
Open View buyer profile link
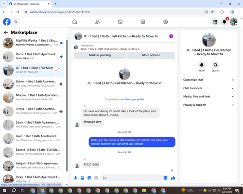click(x=134, y=99)
